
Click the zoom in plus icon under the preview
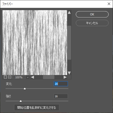10,77
